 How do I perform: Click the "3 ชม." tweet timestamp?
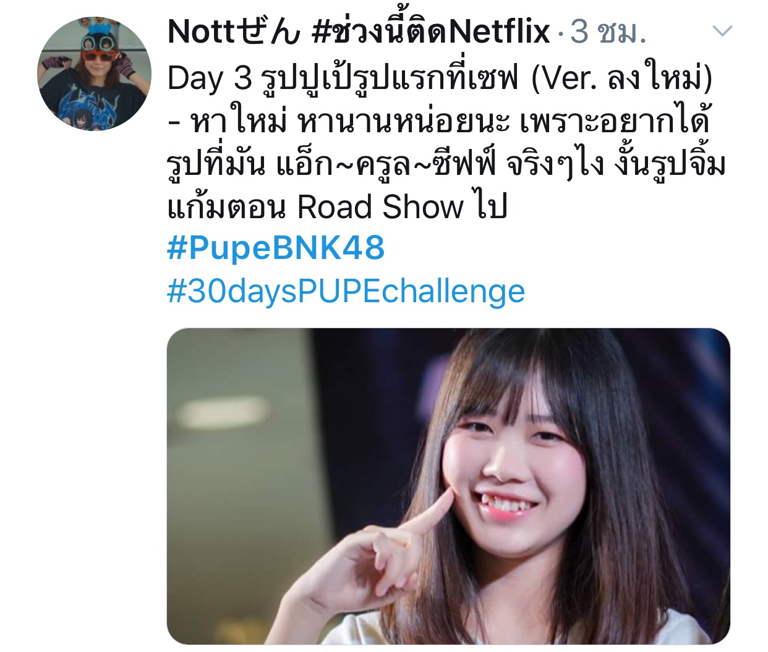(608, 32)
